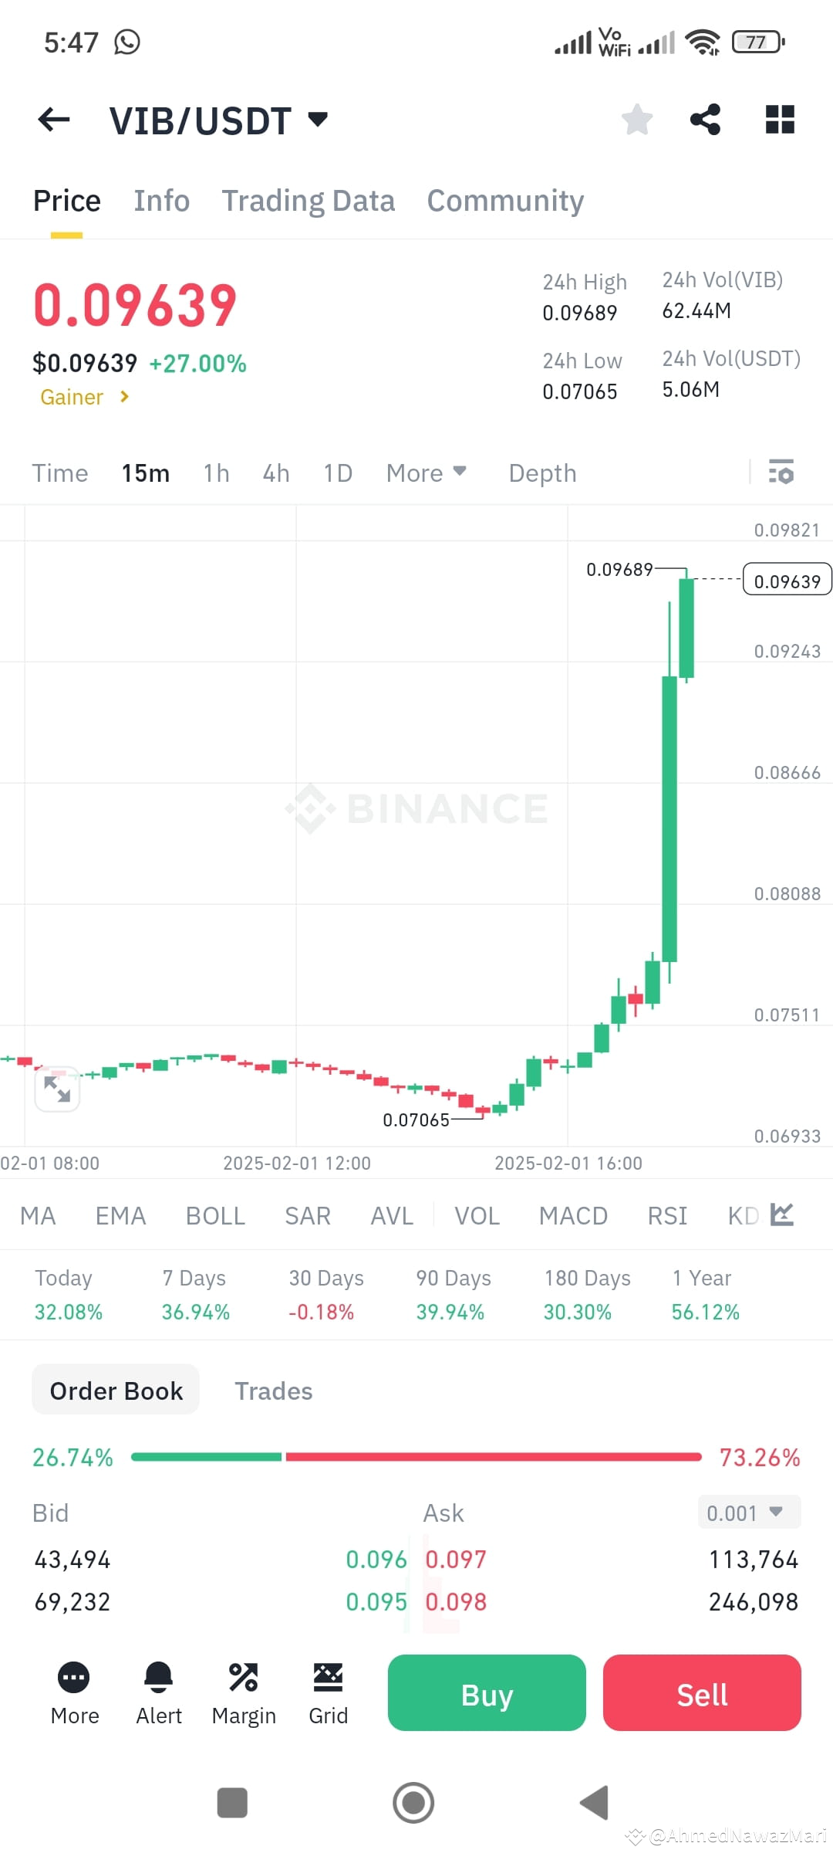833x1853 pixels.
Task: Open the Trades tab
Action: tap(273, 1390)
